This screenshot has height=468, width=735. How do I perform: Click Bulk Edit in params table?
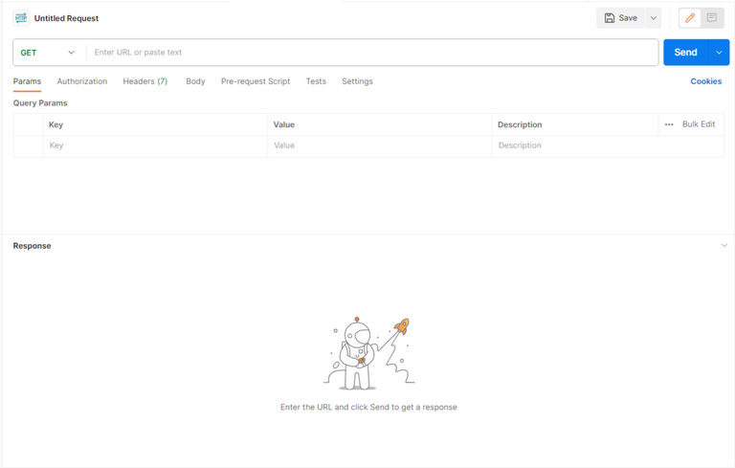tap(699, 124)
